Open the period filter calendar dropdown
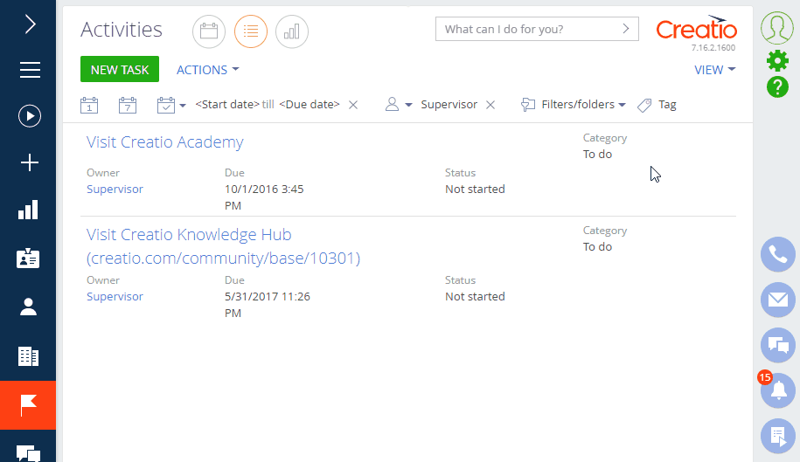Image resolution: width=800 pixels, height=462 pixels. tap(170, 106)
